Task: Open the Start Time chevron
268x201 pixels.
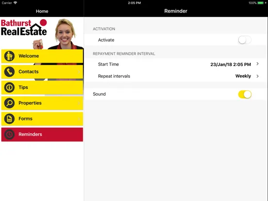Action: pyautogui.click(x=258, y=64)
